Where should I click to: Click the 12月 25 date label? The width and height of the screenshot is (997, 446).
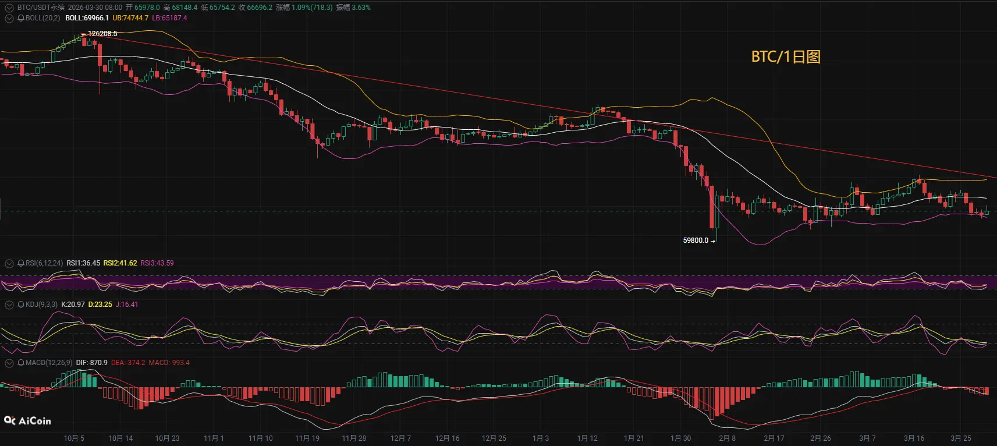[494, 438]
